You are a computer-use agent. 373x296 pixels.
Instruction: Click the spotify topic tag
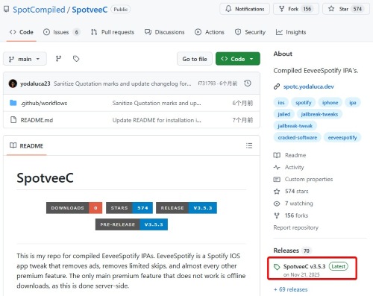coord(303,102)
